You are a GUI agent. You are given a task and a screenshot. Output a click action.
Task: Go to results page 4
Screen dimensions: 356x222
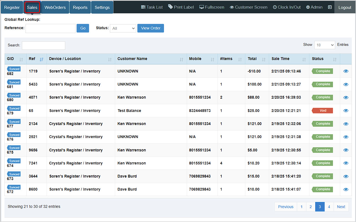click(329, 207)
